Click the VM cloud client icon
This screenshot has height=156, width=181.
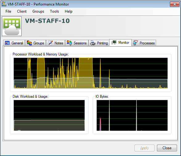point(12,26)
